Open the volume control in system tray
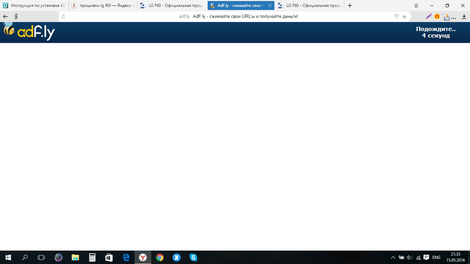This screenshot has height=264, width=470. pyautogui.click(x=410, y=257)
